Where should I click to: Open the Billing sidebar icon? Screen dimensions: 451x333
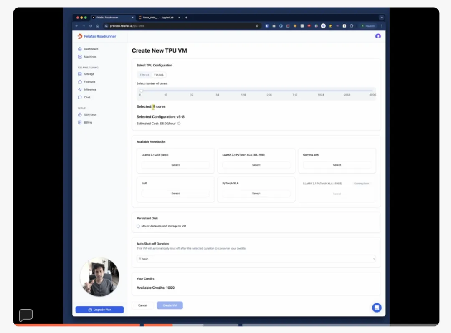80,122
